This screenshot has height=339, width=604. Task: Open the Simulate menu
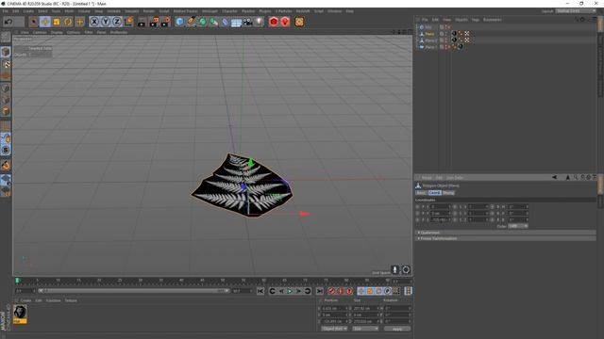click(132, 11)
